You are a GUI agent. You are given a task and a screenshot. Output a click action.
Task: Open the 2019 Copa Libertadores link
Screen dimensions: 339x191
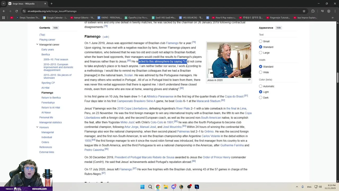point(132,108)
